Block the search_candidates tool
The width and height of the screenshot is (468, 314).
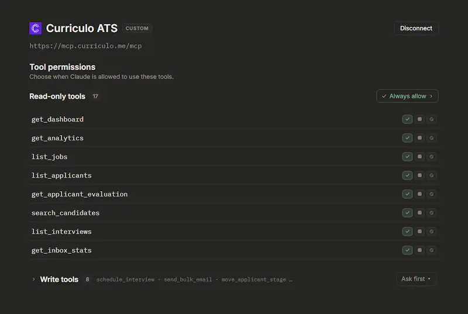pos(432,213)
